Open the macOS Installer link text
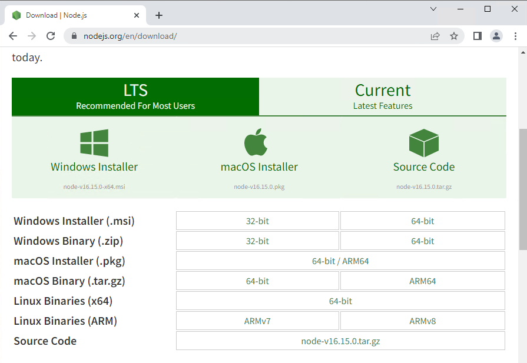This screenshot has width=527, height=363. pos(259,167)
